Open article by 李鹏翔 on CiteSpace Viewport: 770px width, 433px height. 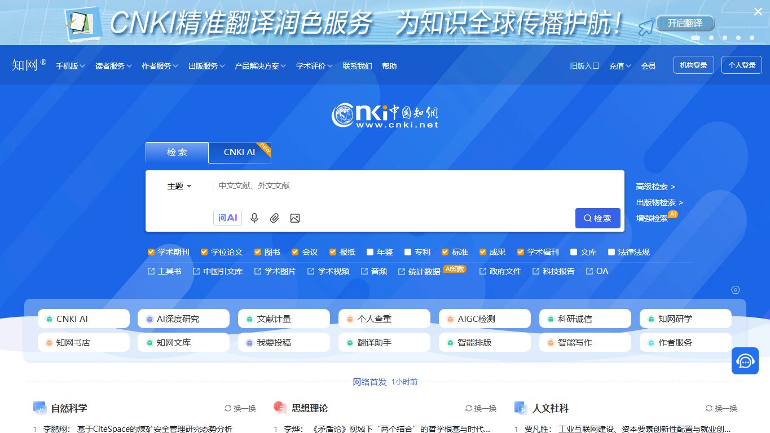[138, 429]
